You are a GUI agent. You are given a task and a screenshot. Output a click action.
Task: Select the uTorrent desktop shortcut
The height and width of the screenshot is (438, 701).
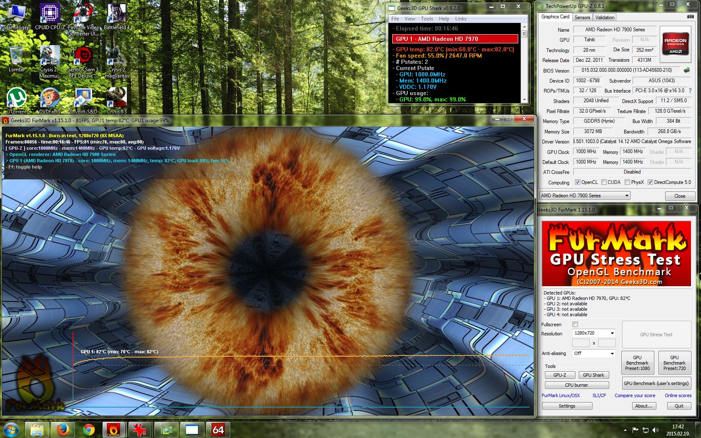point(17,101)
